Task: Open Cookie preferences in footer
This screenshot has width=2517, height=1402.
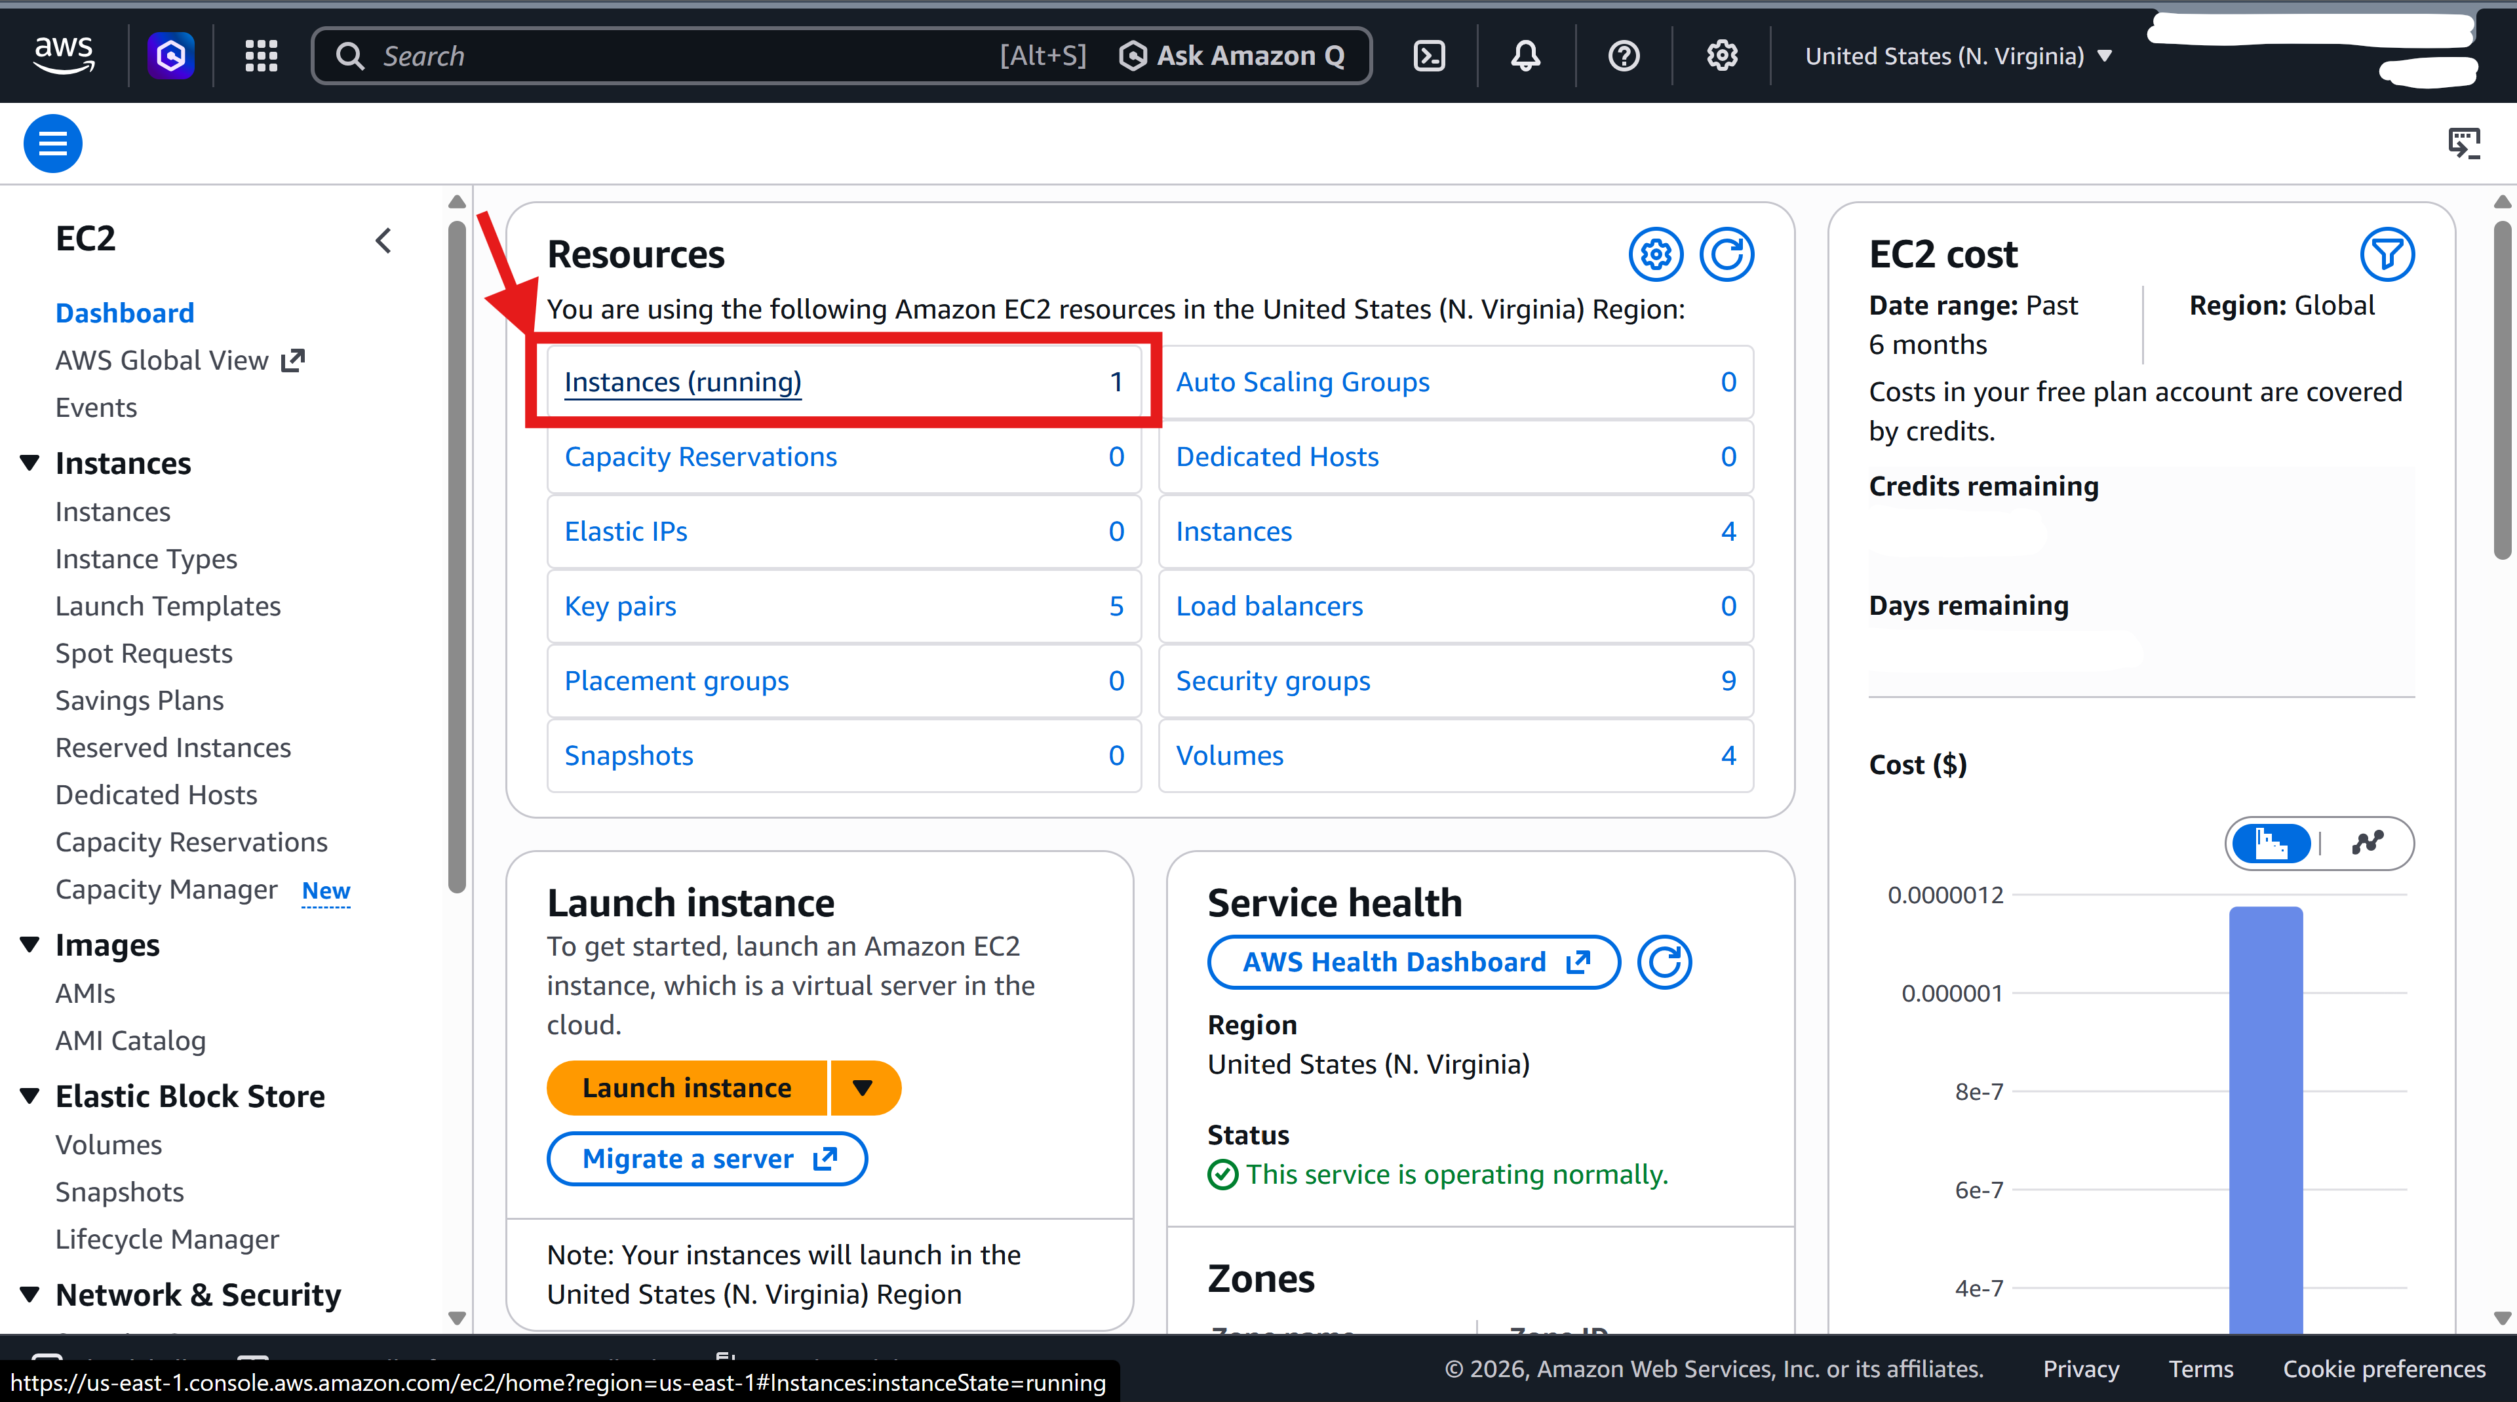Action: [2384, 1369]
